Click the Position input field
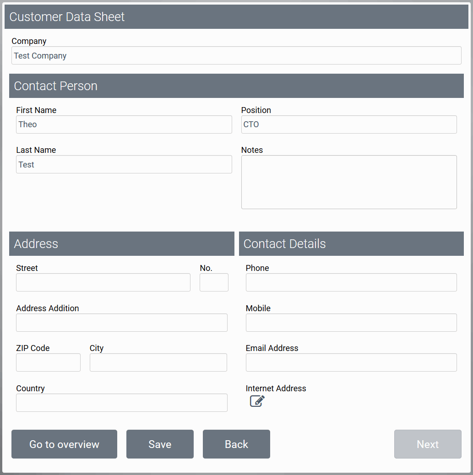Screen dimensions: 473x475 pos(349,124)
